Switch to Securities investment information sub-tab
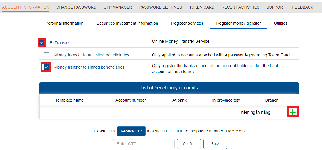Image resolution: width=322 pixels, height=150 pixels. click(127, 23)
